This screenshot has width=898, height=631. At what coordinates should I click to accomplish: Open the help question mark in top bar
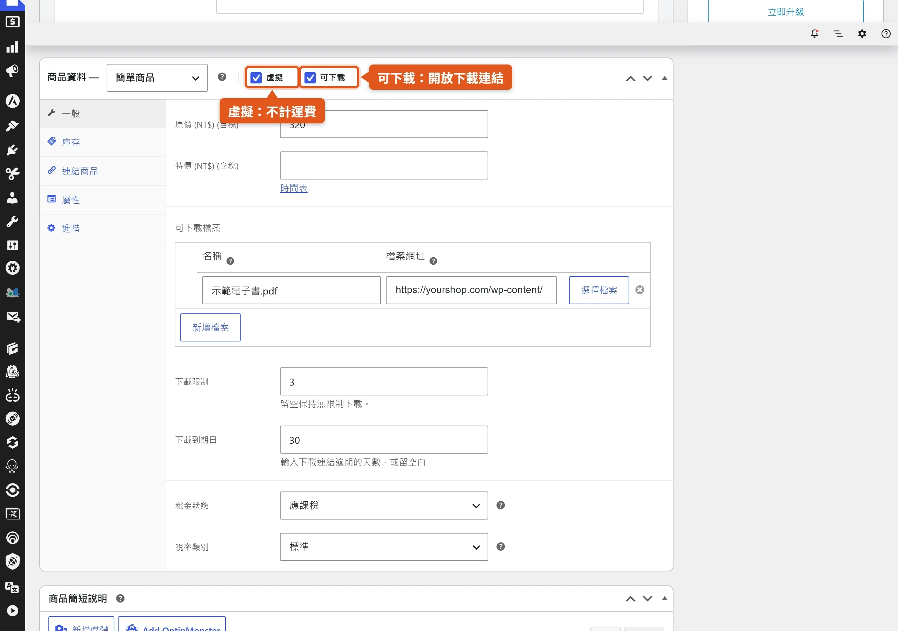click(886, 34)
